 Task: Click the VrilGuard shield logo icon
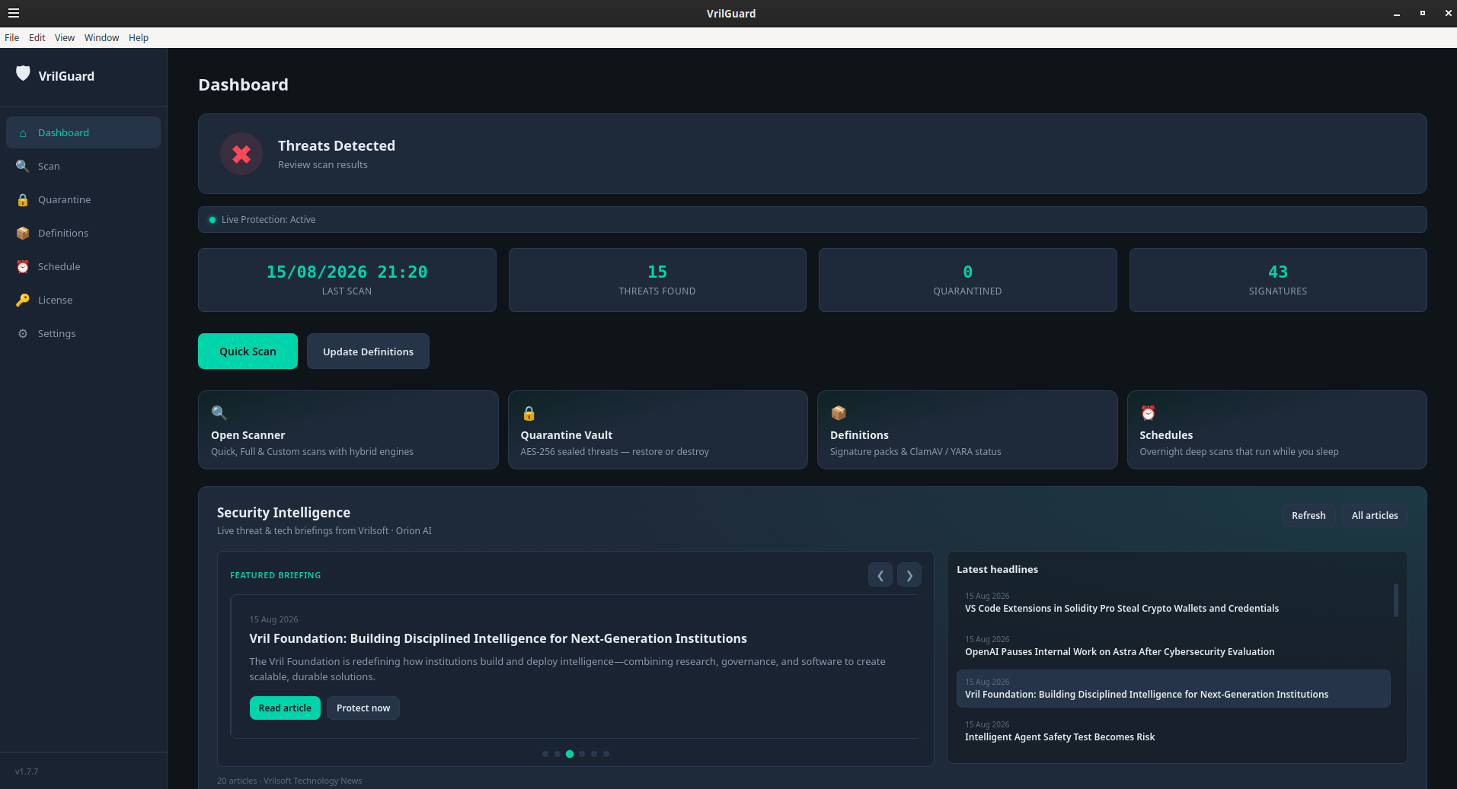(x=23, y=74)
